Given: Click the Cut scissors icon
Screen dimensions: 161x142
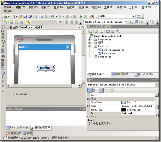Looking at the screenshot, I should (x=36, y=17).
